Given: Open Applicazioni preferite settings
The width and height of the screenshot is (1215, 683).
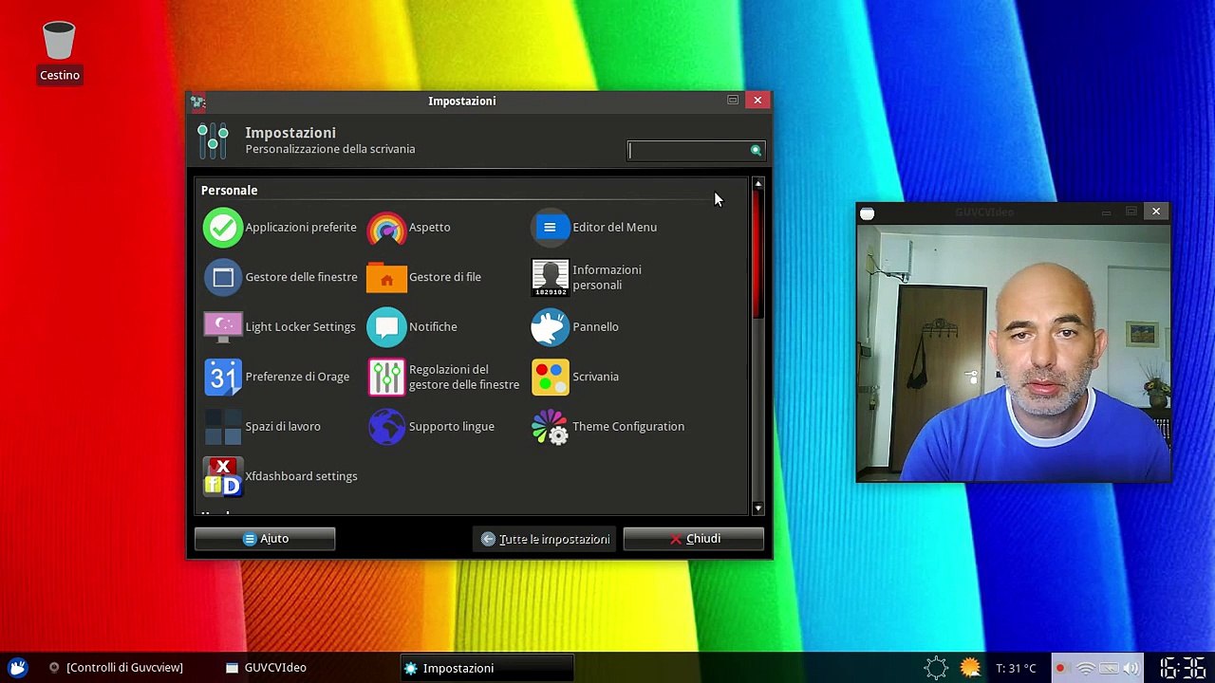Looking at the screenshot, I should click(x=280, y=228).
